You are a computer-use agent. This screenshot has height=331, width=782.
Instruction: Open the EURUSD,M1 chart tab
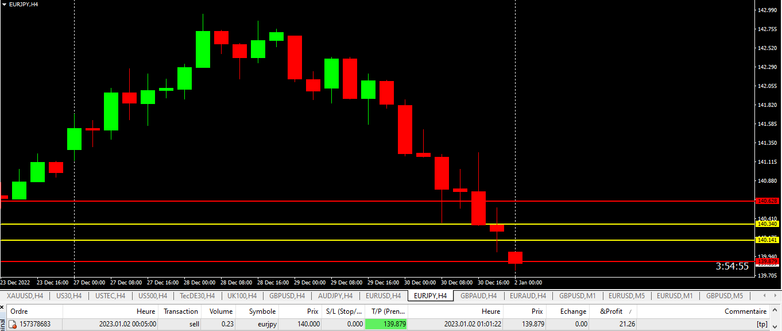(x=675, y=296)
